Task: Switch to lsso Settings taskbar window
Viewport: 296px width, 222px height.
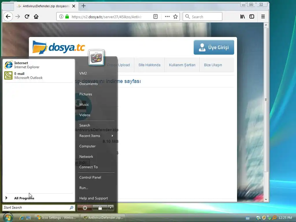Action: coord(56,218)
